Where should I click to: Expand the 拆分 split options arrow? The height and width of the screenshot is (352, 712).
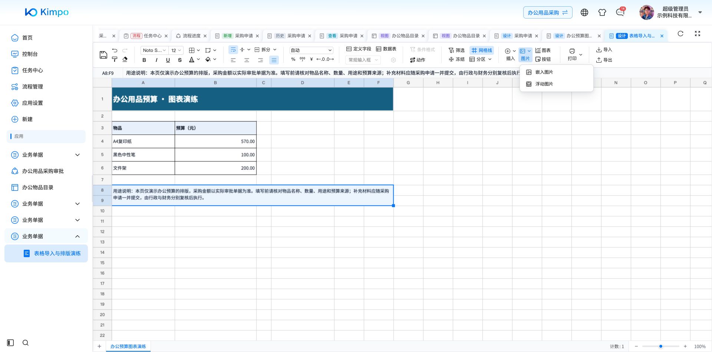pos(275,50)
